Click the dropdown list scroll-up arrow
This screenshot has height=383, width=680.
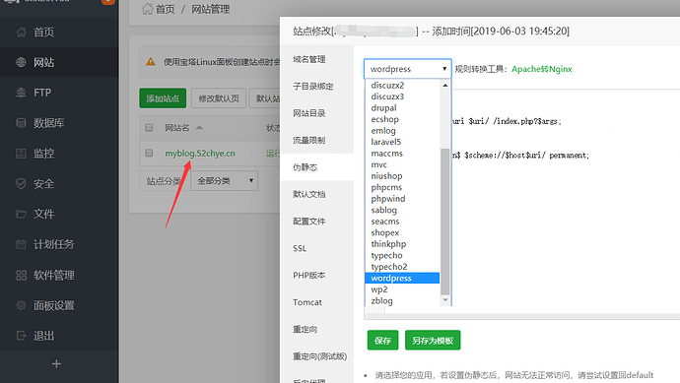[x=444, y=86]
